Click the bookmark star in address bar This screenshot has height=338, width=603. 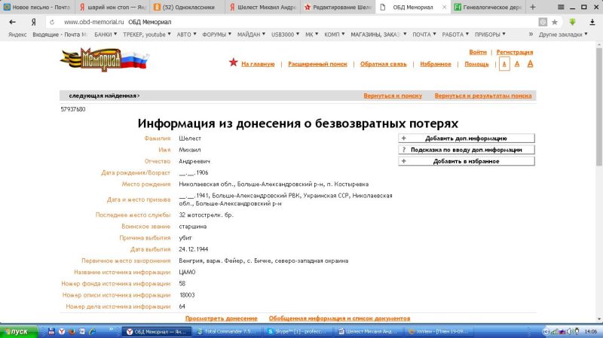coord(555,22)
